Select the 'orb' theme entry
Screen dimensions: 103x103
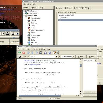click(81, 20)
